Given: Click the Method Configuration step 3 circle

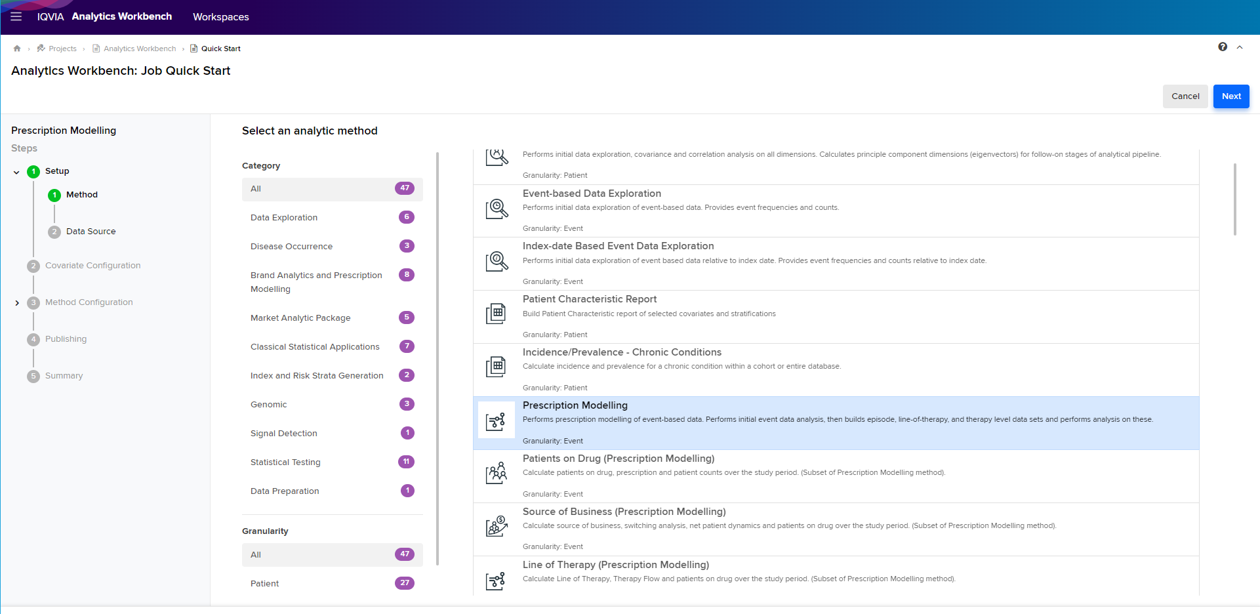Looking at the screenshot, I should 33,303.
